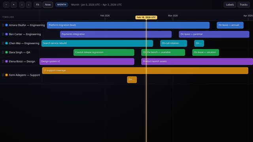Open the Design system v2 bar

point(87,62)
